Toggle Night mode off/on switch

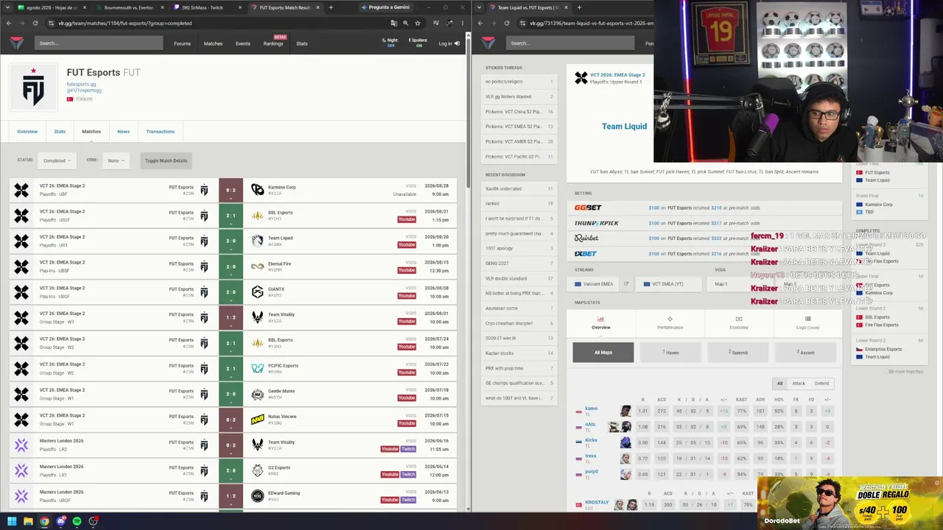click(391, 43)
